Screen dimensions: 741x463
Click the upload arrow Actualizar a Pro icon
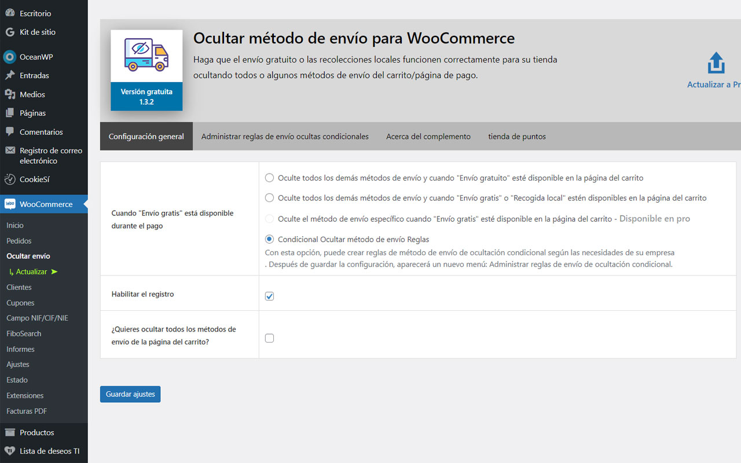[716, 63]
